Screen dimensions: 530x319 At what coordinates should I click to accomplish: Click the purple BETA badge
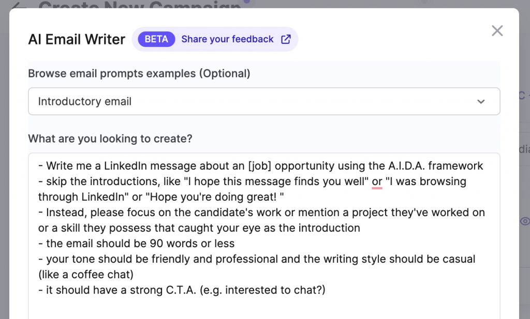[156, 39]
